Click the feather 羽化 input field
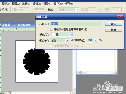126x94 pixels. pos(24,10)
